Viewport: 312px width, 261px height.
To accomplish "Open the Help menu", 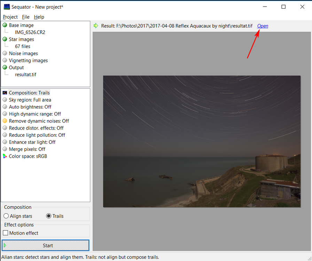I will pos(39,17).
